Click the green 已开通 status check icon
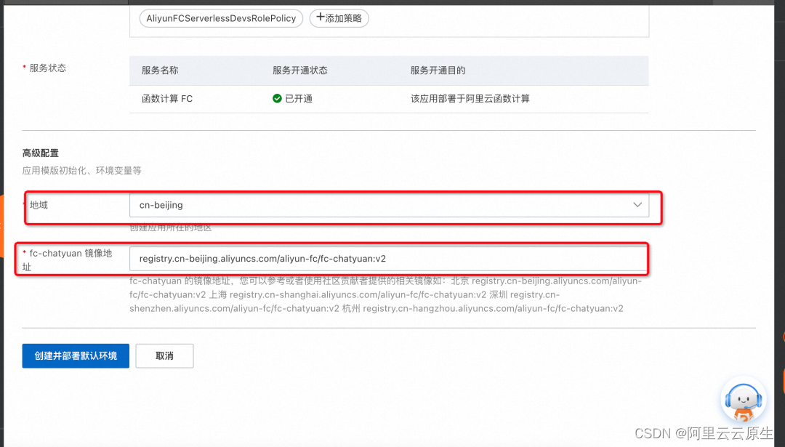 click(277, 99)
